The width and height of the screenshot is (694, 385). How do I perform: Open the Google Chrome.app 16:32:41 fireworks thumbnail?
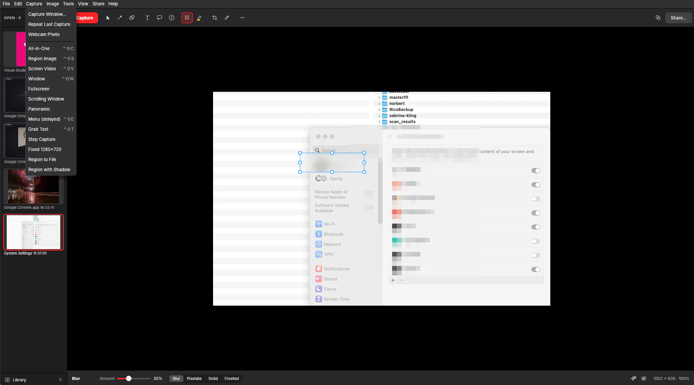click(33, 186)
